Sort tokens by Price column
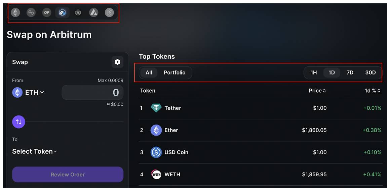Viewport: 388px width, 190px height. point(317,91)
